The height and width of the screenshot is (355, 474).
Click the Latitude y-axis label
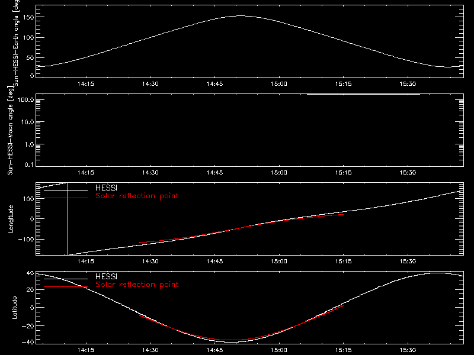click(14, 308)
